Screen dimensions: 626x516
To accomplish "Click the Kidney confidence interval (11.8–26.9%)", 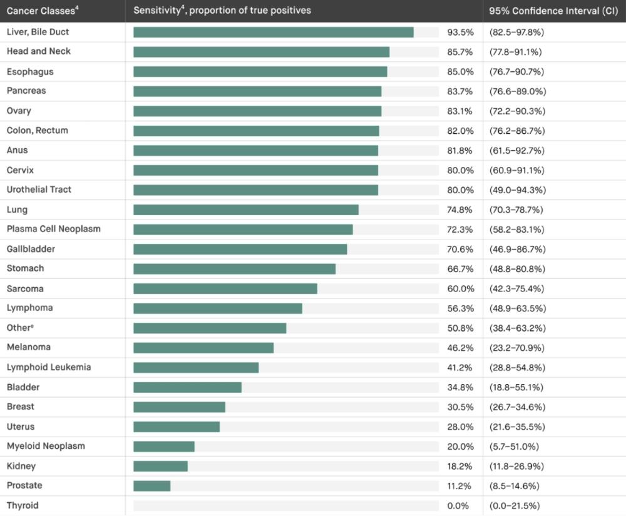I will pyautogui.click(x=518, y=466).
